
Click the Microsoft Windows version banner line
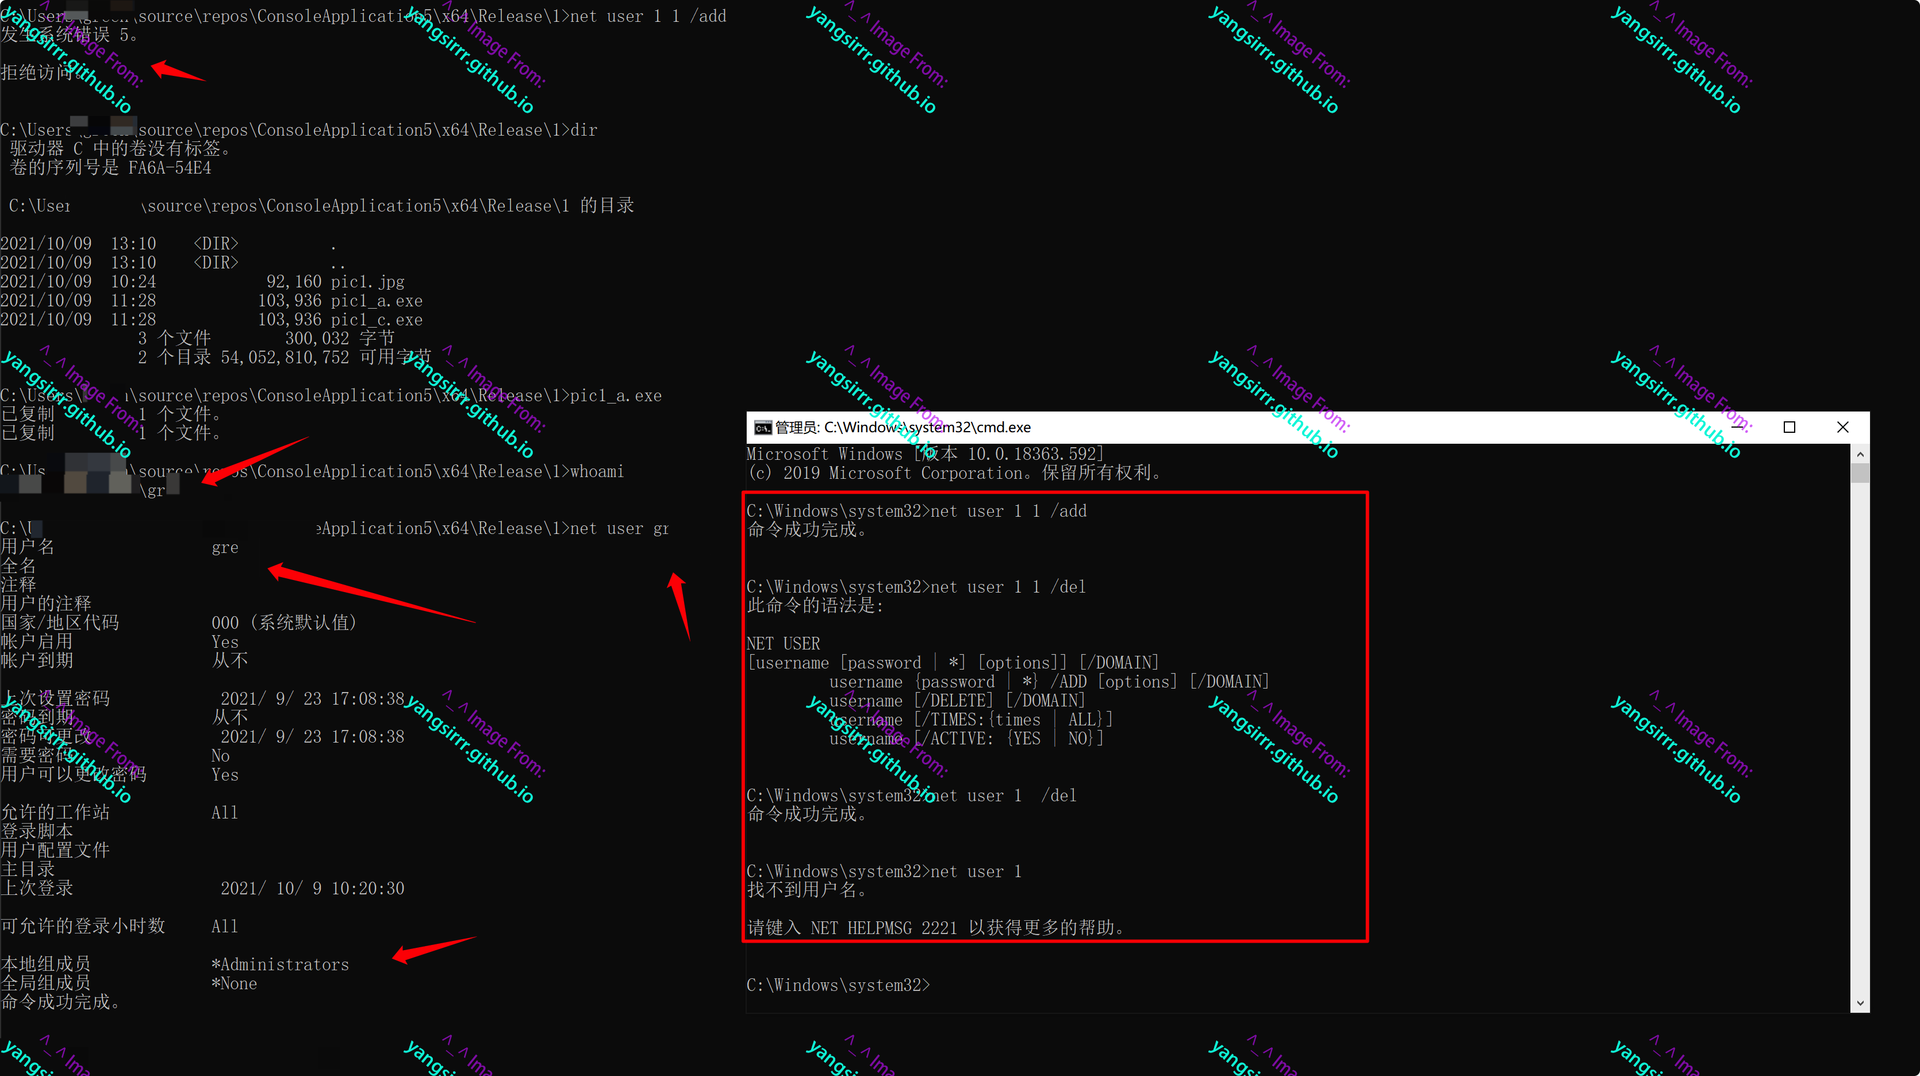point(924,454)
